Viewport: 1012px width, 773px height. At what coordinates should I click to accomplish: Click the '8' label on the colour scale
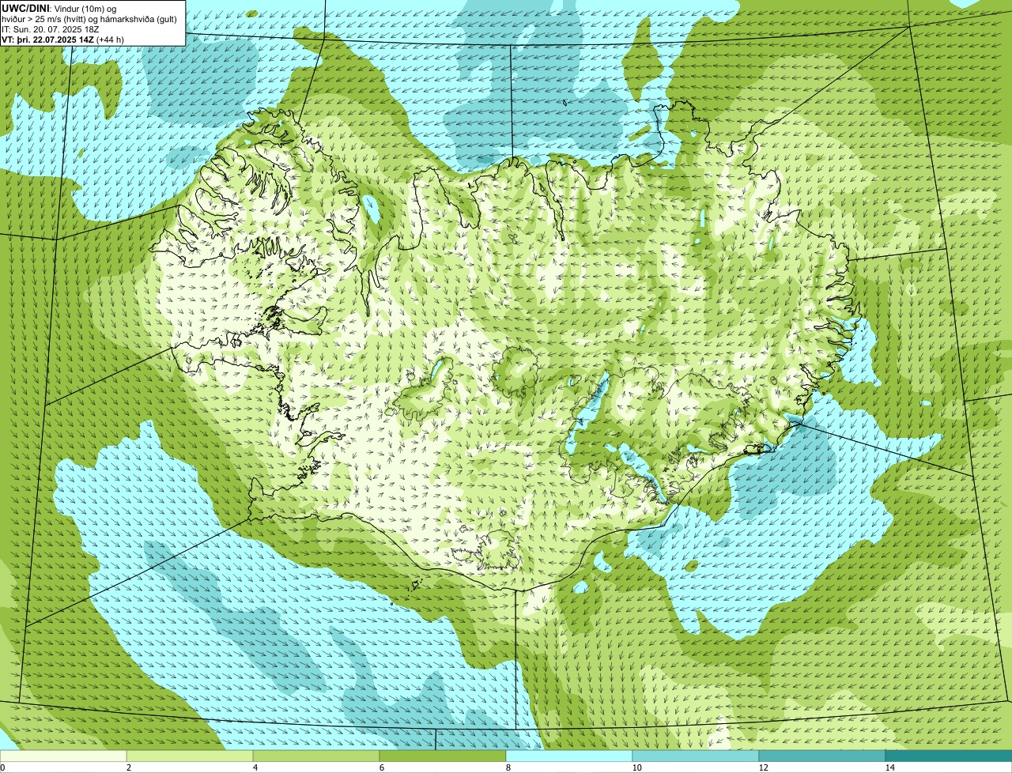pos(508,767)
